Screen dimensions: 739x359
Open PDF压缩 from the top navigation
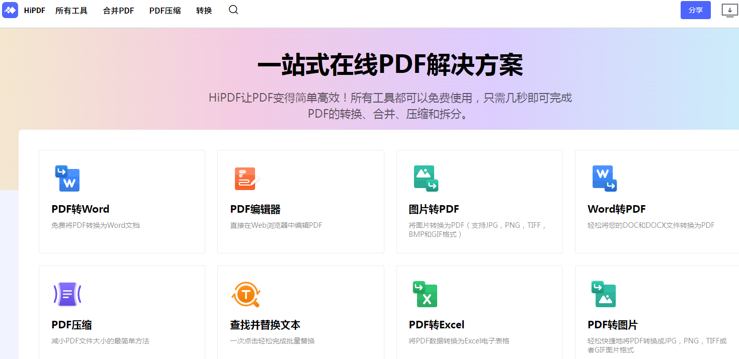click(x=165, y=10)
